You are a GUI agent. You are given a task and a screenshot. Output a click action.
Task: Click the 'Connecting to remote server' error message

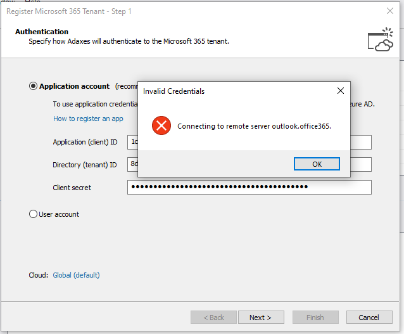pos(254,126)
